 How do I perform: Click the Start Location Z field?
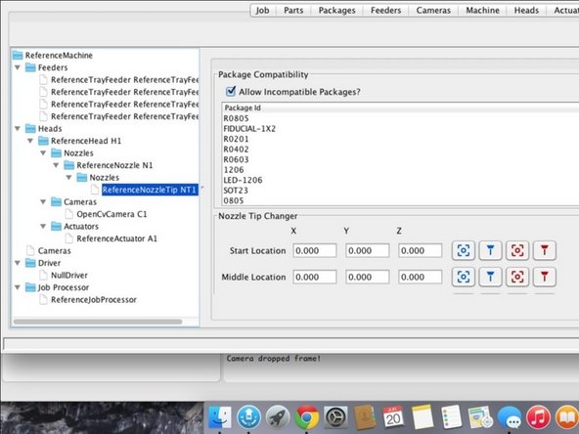pyautogui.click(x=421, y=250)
